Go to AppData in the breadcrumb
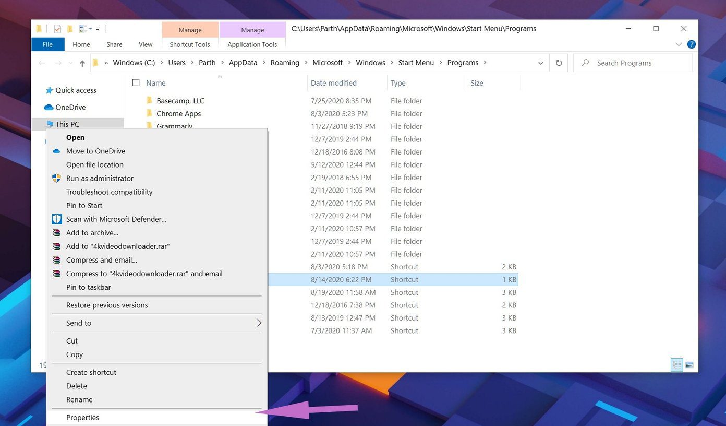This screenshot has width=726, height=426. (x=243, y=63)
